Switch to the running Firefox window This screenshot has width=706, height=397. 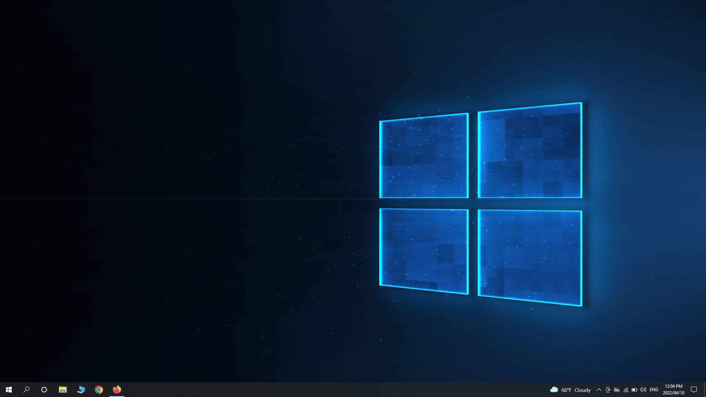click(x=117, y=390)
